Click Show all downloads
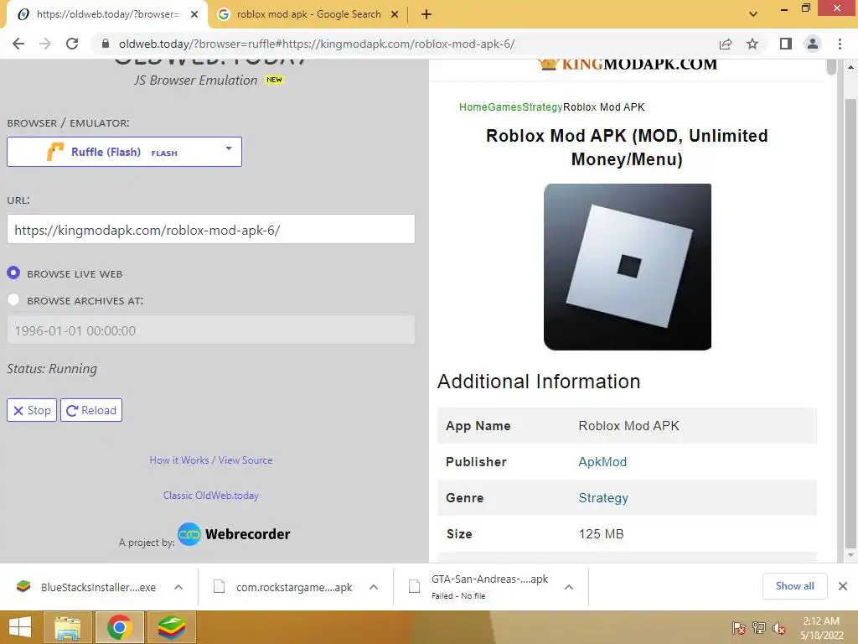 (x=794, y=586)
